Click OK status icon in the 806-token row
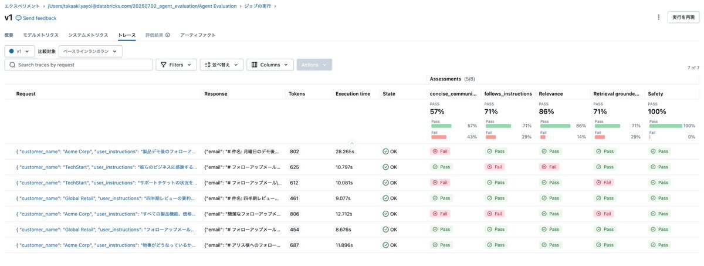This screenshot has width=704, height=266. coord(385,214)
